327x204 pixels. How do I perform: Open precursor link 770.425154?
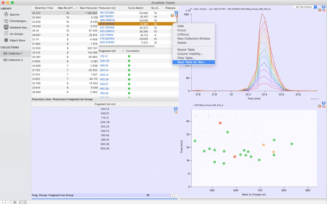pyautogui.click(x=107, y=39)
